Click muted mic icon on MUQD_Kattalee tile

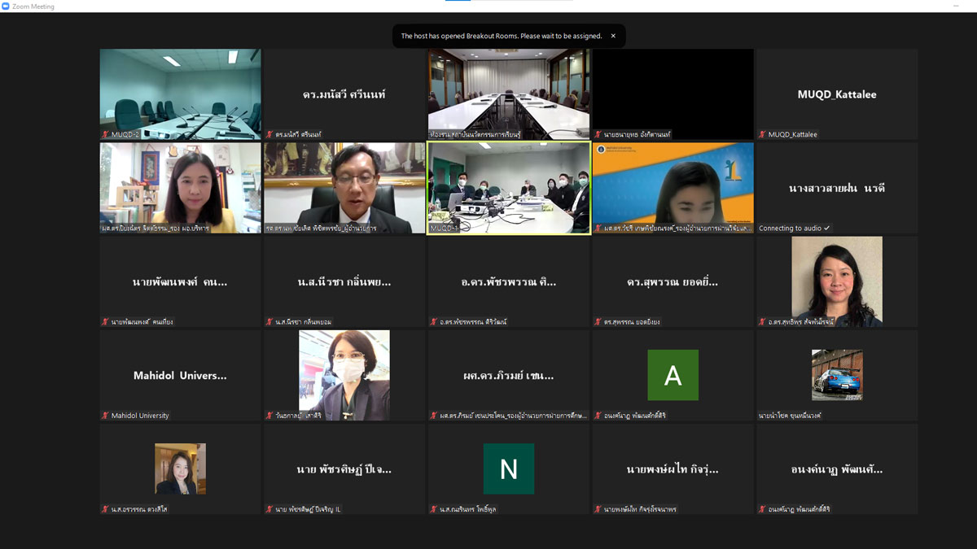pos(762,134)
